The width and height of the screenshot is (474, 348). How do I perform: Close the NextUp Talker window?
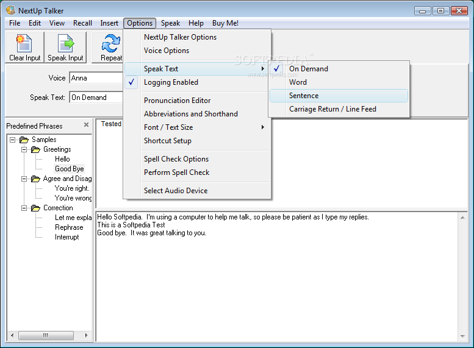459,11
